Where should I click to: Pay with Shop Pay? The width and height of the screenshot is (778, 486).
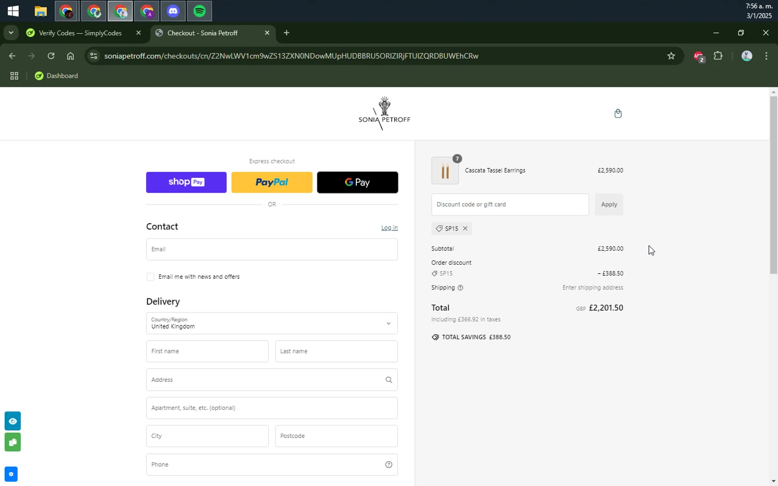pos(186,182)
